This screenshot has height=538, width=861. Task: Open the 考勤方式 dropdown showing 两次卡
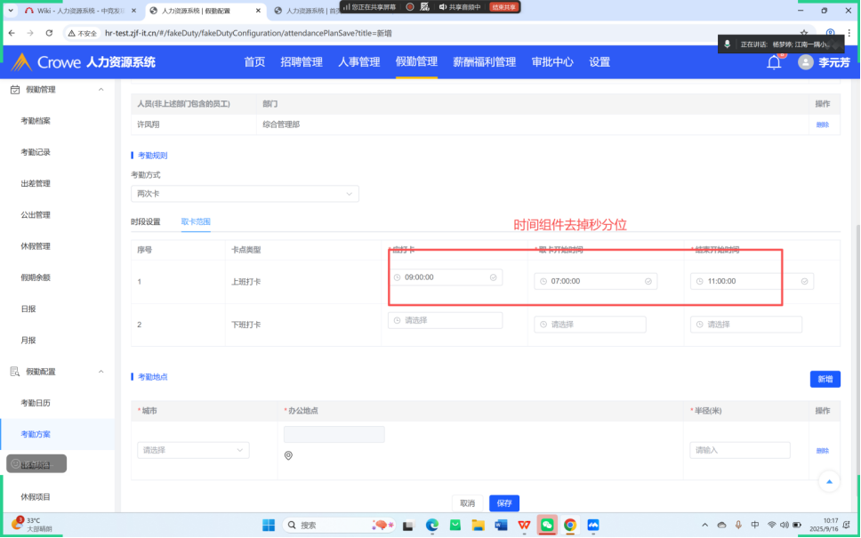(x=245, y=194)
